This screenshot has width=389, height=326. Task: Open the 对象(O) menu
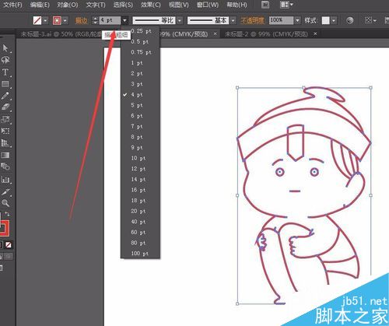pyautogui.click(x=68, y=5)
